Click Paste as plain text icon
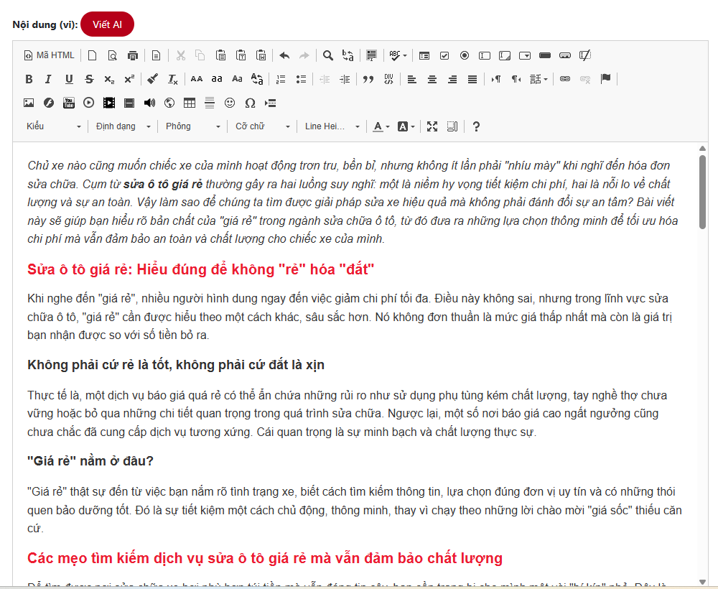The width and height of the screenshot is (718, 589). (x=241, y=55)
